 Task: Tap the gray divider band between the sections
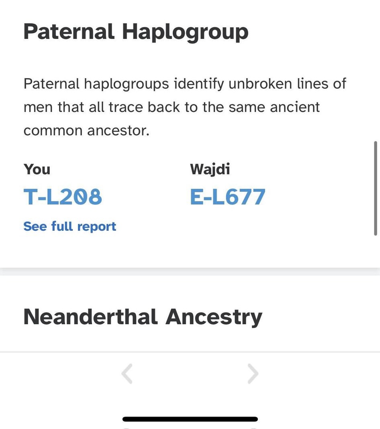[190, 271]
